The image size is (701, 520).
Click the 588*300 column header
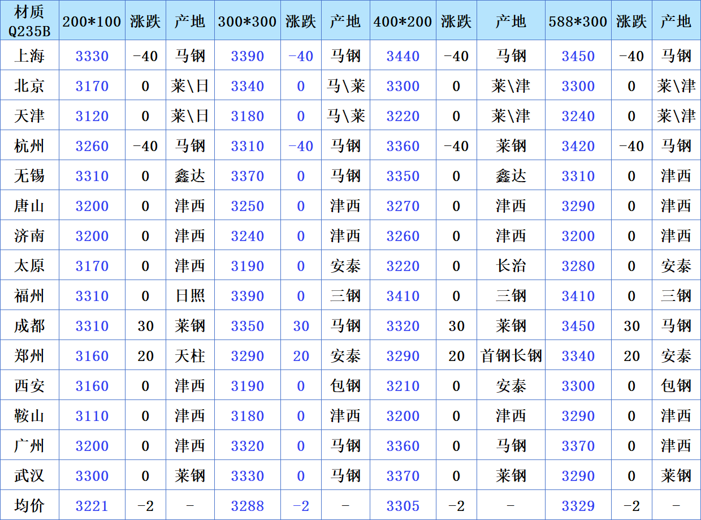pos(578,22)
